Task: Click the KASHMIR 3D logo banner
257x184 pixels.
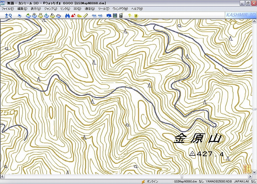Action: 241,15
